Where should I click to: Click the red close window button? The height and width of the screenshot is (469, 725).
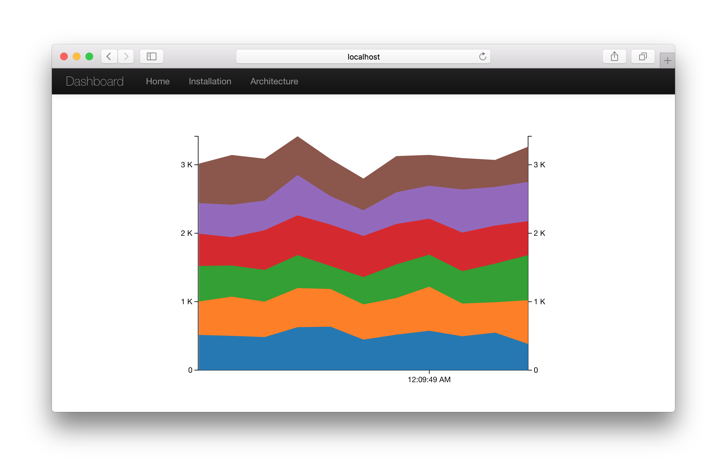[64, 56]
